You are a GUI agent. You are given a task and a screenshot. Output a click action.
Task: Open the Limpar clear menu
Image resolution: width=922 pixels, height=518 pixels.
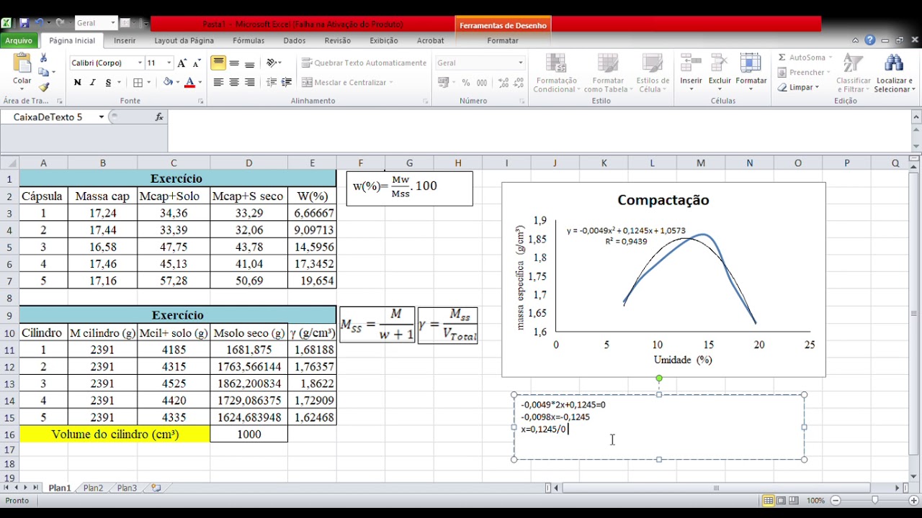798,88
